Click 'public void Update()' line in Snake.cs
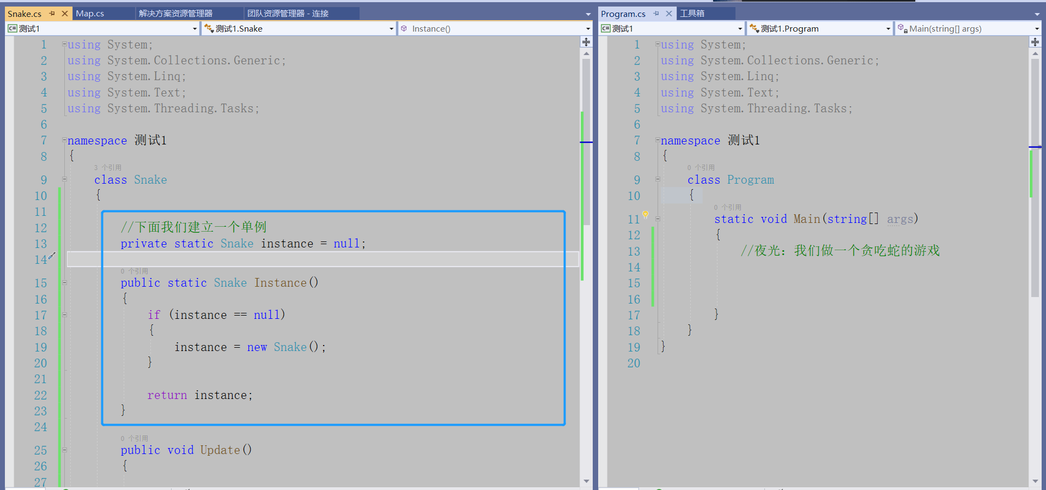Image resolution: width=1046 pixels, height=490 pixels. pos(186,450)
